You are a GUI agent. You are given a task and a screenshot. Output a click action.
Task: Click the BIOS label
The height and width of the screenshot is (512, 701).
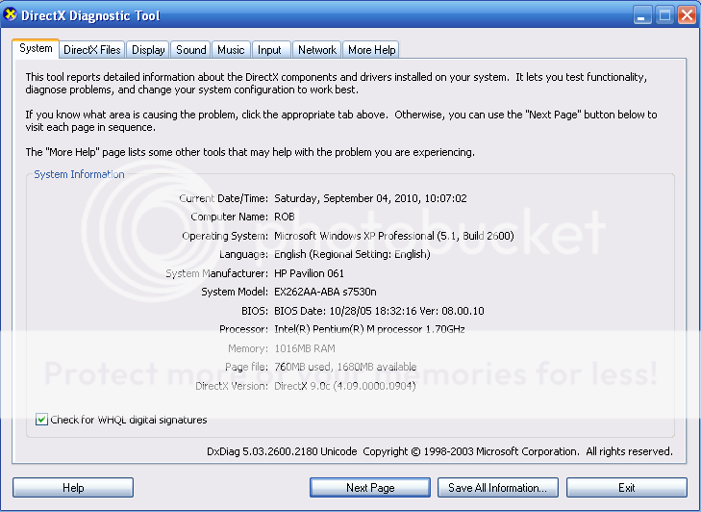click(x=255, y=311)
